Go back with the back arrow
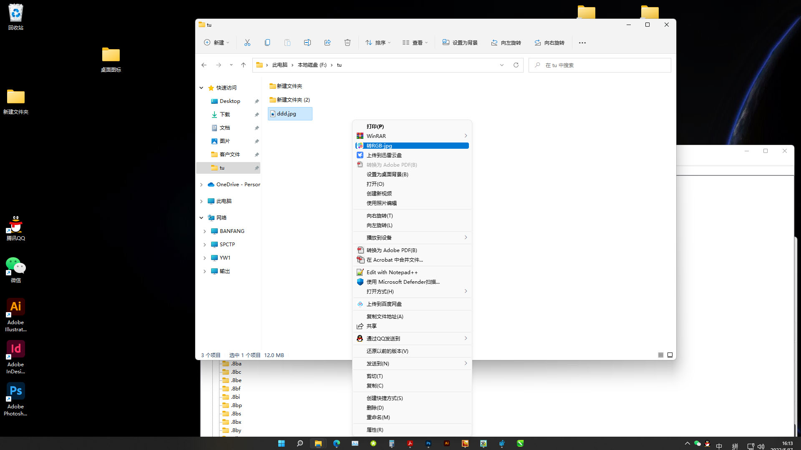 click(x=204, y=65)
